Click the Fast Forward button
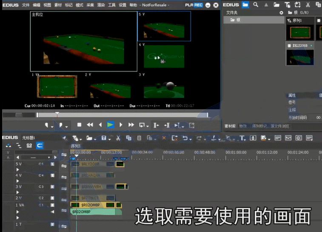 [x=131, y=125]
